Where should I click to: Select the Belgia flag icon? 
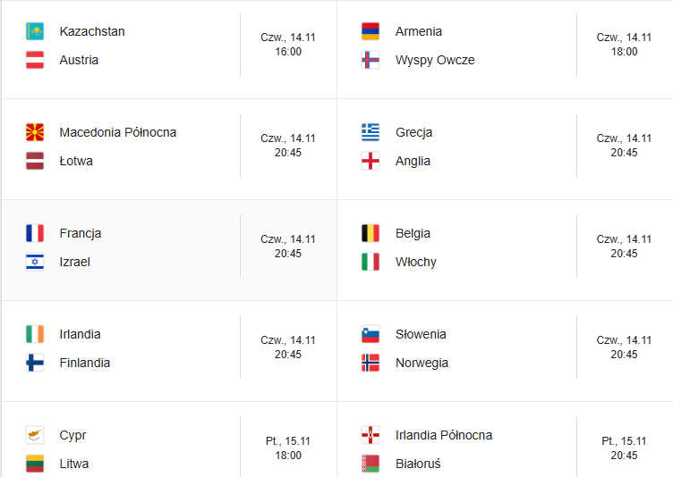point(371,233)
